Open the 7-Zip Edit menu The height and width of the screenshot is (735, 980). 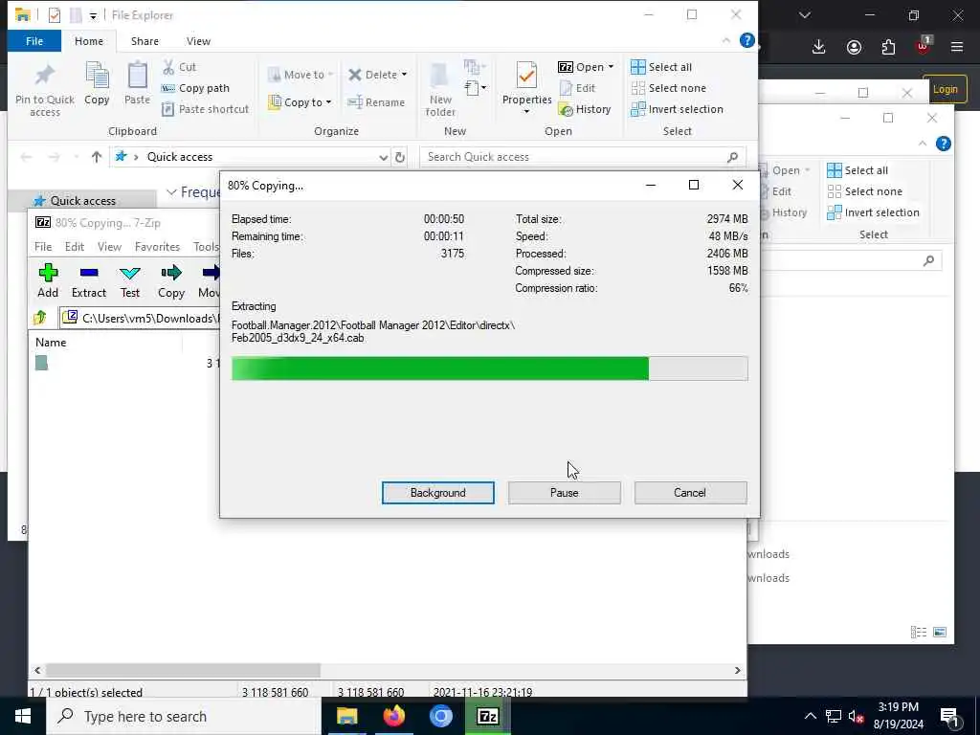pos(75,247)
